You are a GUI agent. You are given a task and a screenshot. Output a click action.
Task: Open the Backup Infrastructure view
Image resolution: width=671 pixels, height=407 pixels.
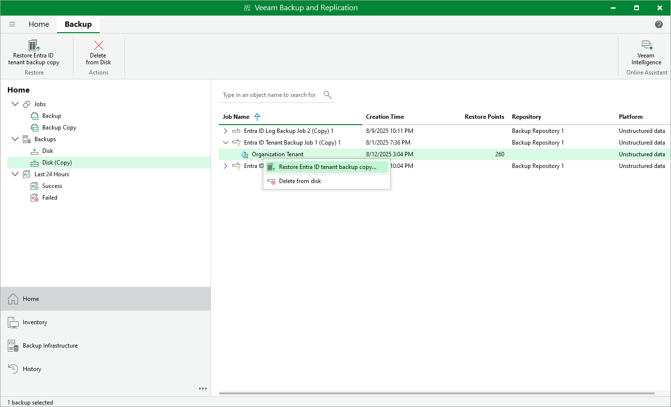(x=50, y=345)
